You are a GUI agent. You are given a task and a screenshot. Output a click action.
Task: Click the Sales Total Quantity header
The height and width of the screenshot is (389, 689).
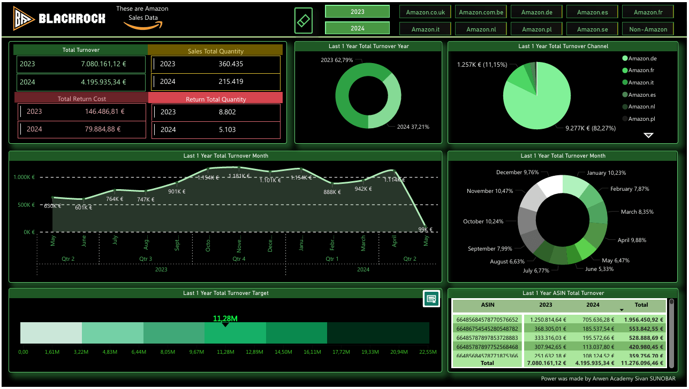click(216, 51)
